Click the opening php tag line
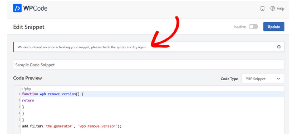 (x=26, y=89)
